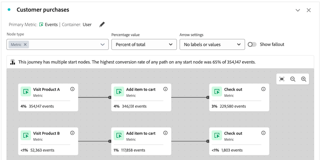Open the Percent of total dropdown
The width and height of the screenshot is (321, 160).
click(144, 44)
